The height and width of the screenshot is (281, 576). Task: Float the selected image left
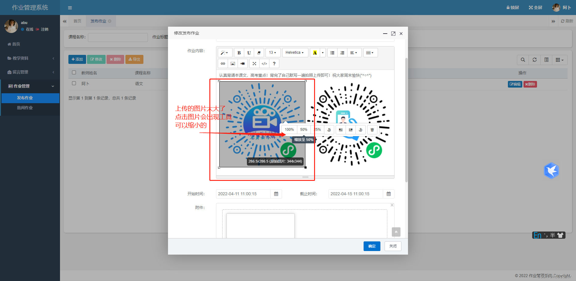click(341, 130)
